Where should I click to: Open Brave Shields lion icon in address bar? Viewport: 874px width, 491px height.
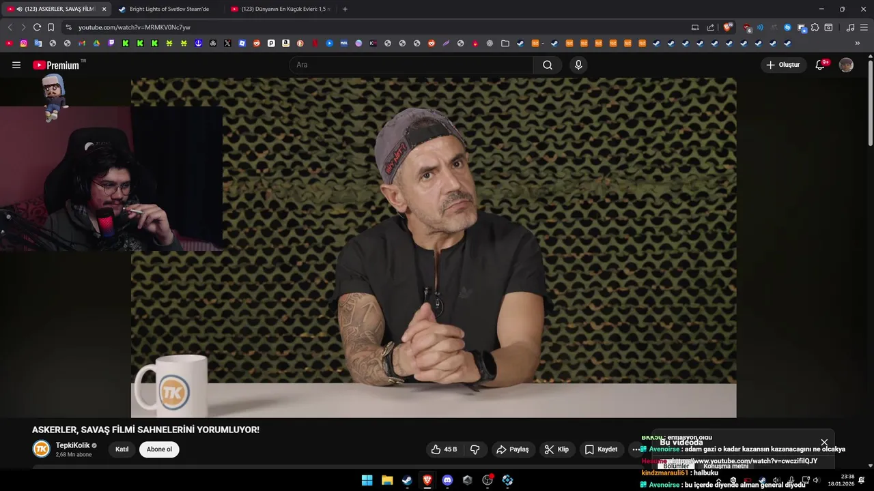pyautogui.click(x=728, y=27)
